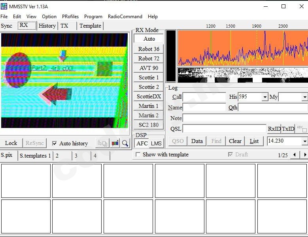
Task: Enable Show with template checkbox
Action: [138, 154]
